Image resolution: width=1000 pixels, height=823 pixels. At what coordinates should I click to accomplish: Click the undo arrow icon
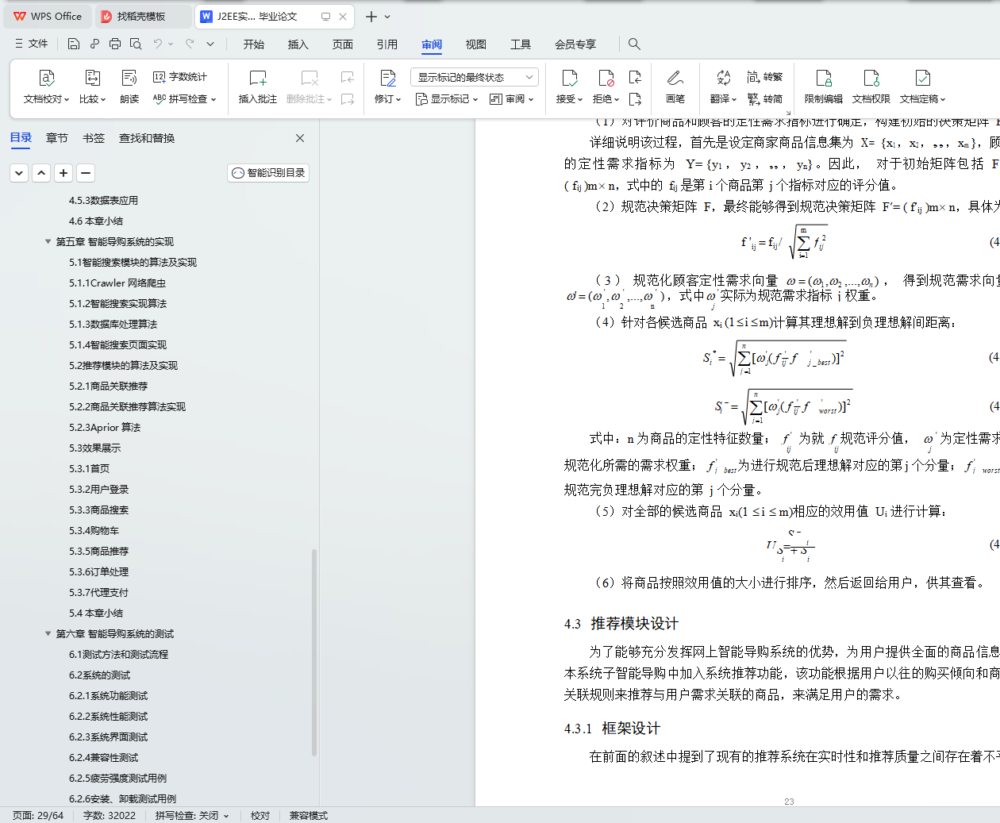pyautogui.click(x=158, y=44)
